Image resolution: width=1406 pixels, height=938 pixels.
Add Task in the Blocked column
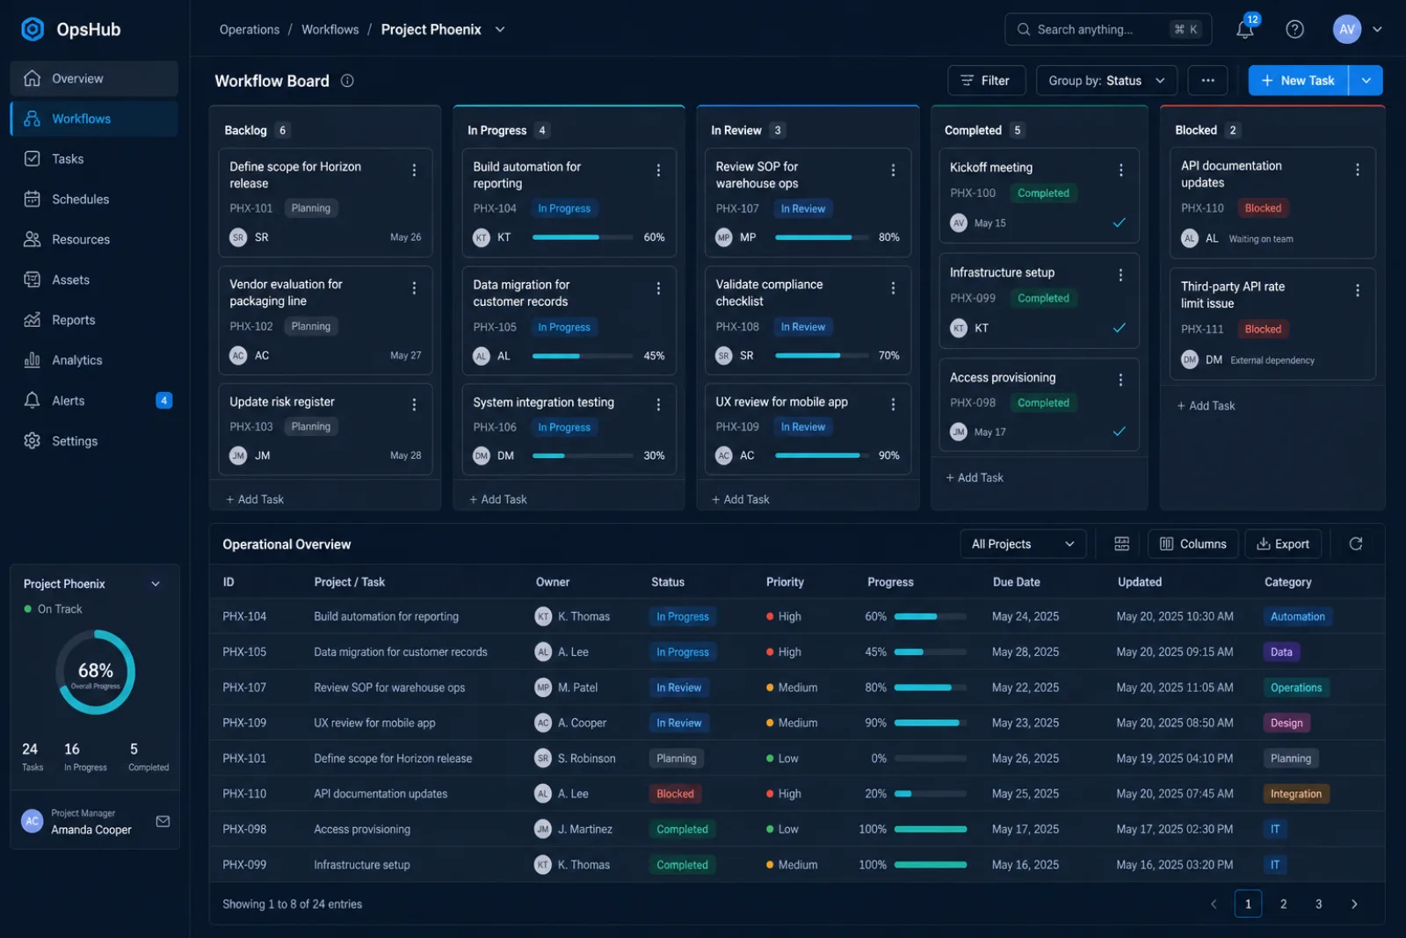(x=1206, y=405)
